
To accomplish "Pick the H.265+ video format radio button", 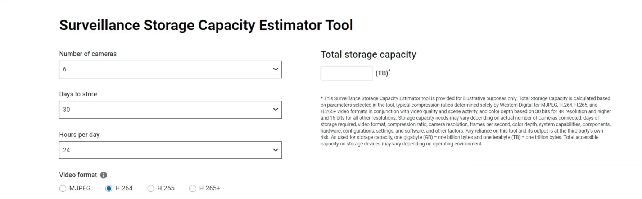I will [193, 189].
